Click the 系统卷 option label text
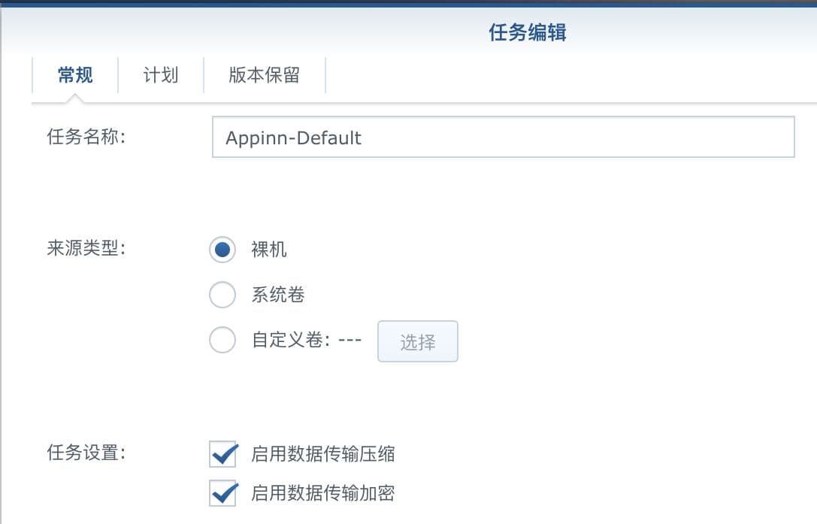817x524 pixels. click(277, 295)
